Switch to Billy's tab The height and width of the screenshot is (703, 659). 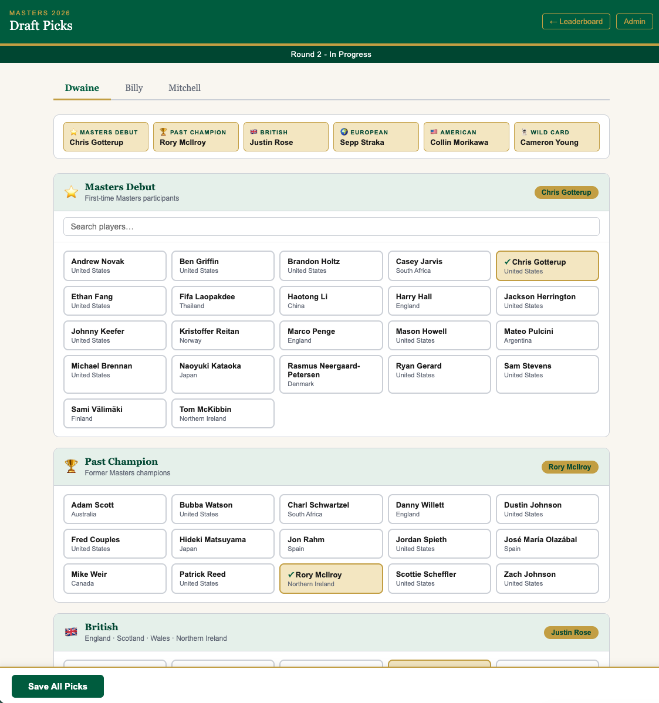point(134,87)
